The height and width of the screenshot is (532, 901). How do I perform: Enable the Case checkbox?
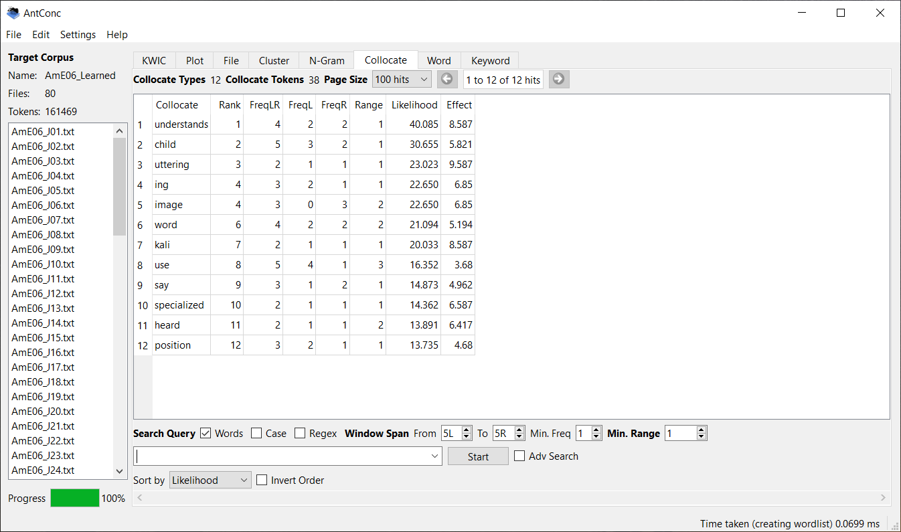pos(256,434)
